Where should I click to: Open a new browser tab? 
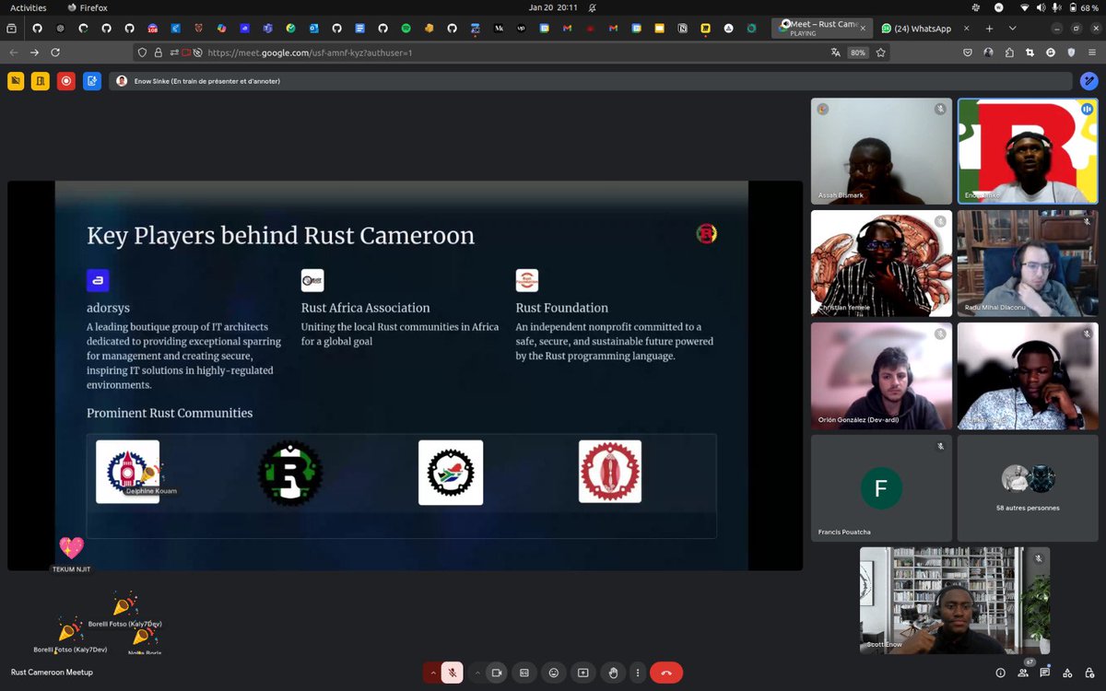(989, 29)
